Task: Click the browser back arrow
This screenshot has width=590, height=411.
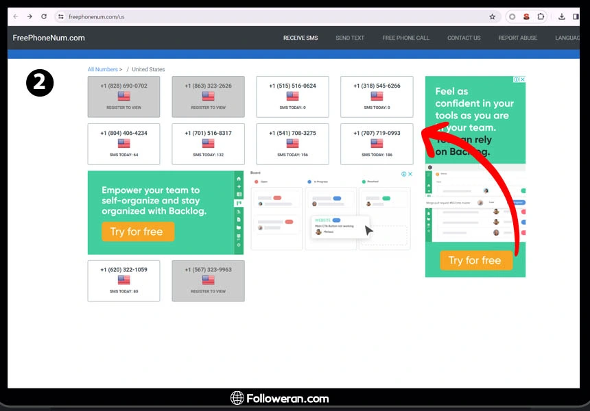Action: pos(16,16)
